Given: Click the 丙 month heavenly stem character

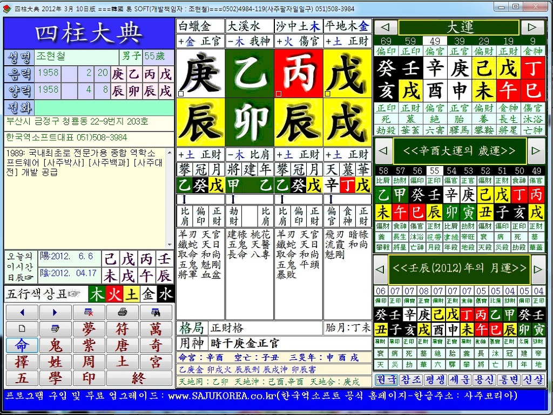Looking at the screenshot, I should coord(298,73).
